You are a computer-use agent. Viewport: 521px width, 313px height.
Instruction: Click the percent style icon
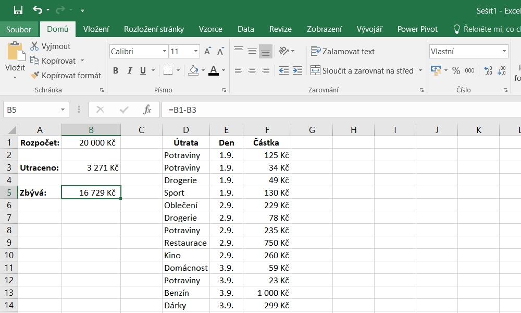[456, 70]
